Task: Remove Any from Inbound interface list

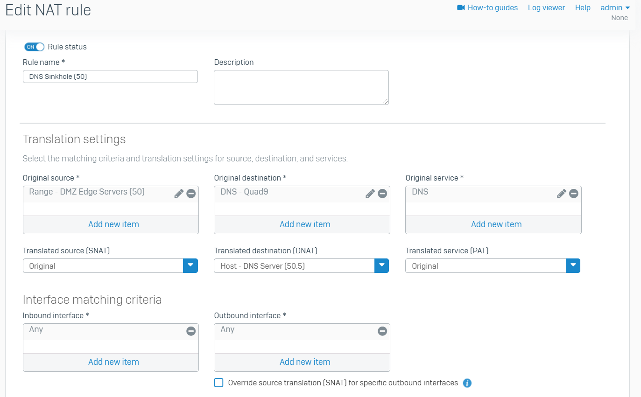Action: click(x=191, y=331)
